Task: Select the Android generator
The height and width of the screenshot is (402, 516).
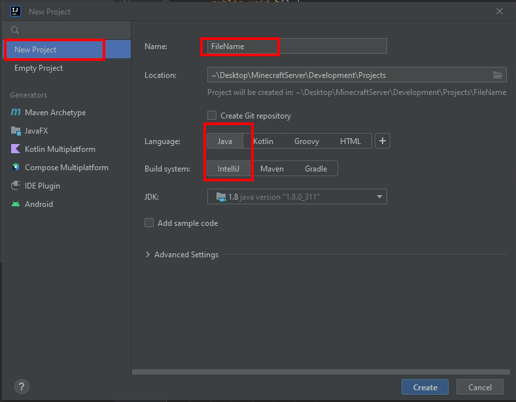Action: coord(32,204)
